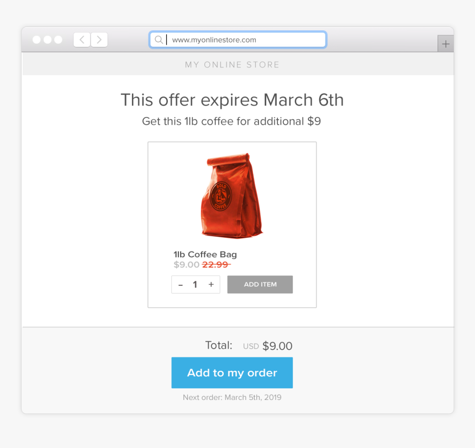Click the first window control dot
Image resolution: width=475 pixels, height=448 pixels.
36,40
